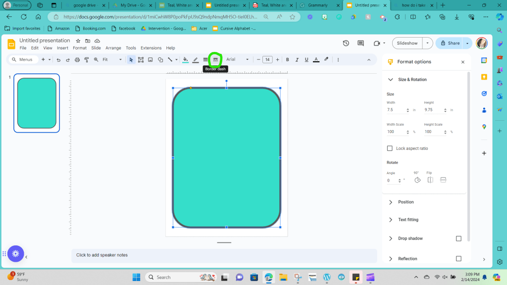Rotate shape 90 degrees clockwise
Image resolution: width=507 pixels, height=285 pixels.
tap(417, 180)
